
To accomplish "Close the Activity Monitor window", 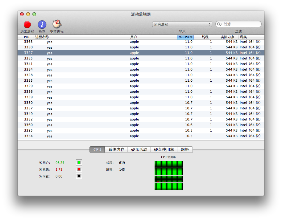I will (x=22, y=14).
